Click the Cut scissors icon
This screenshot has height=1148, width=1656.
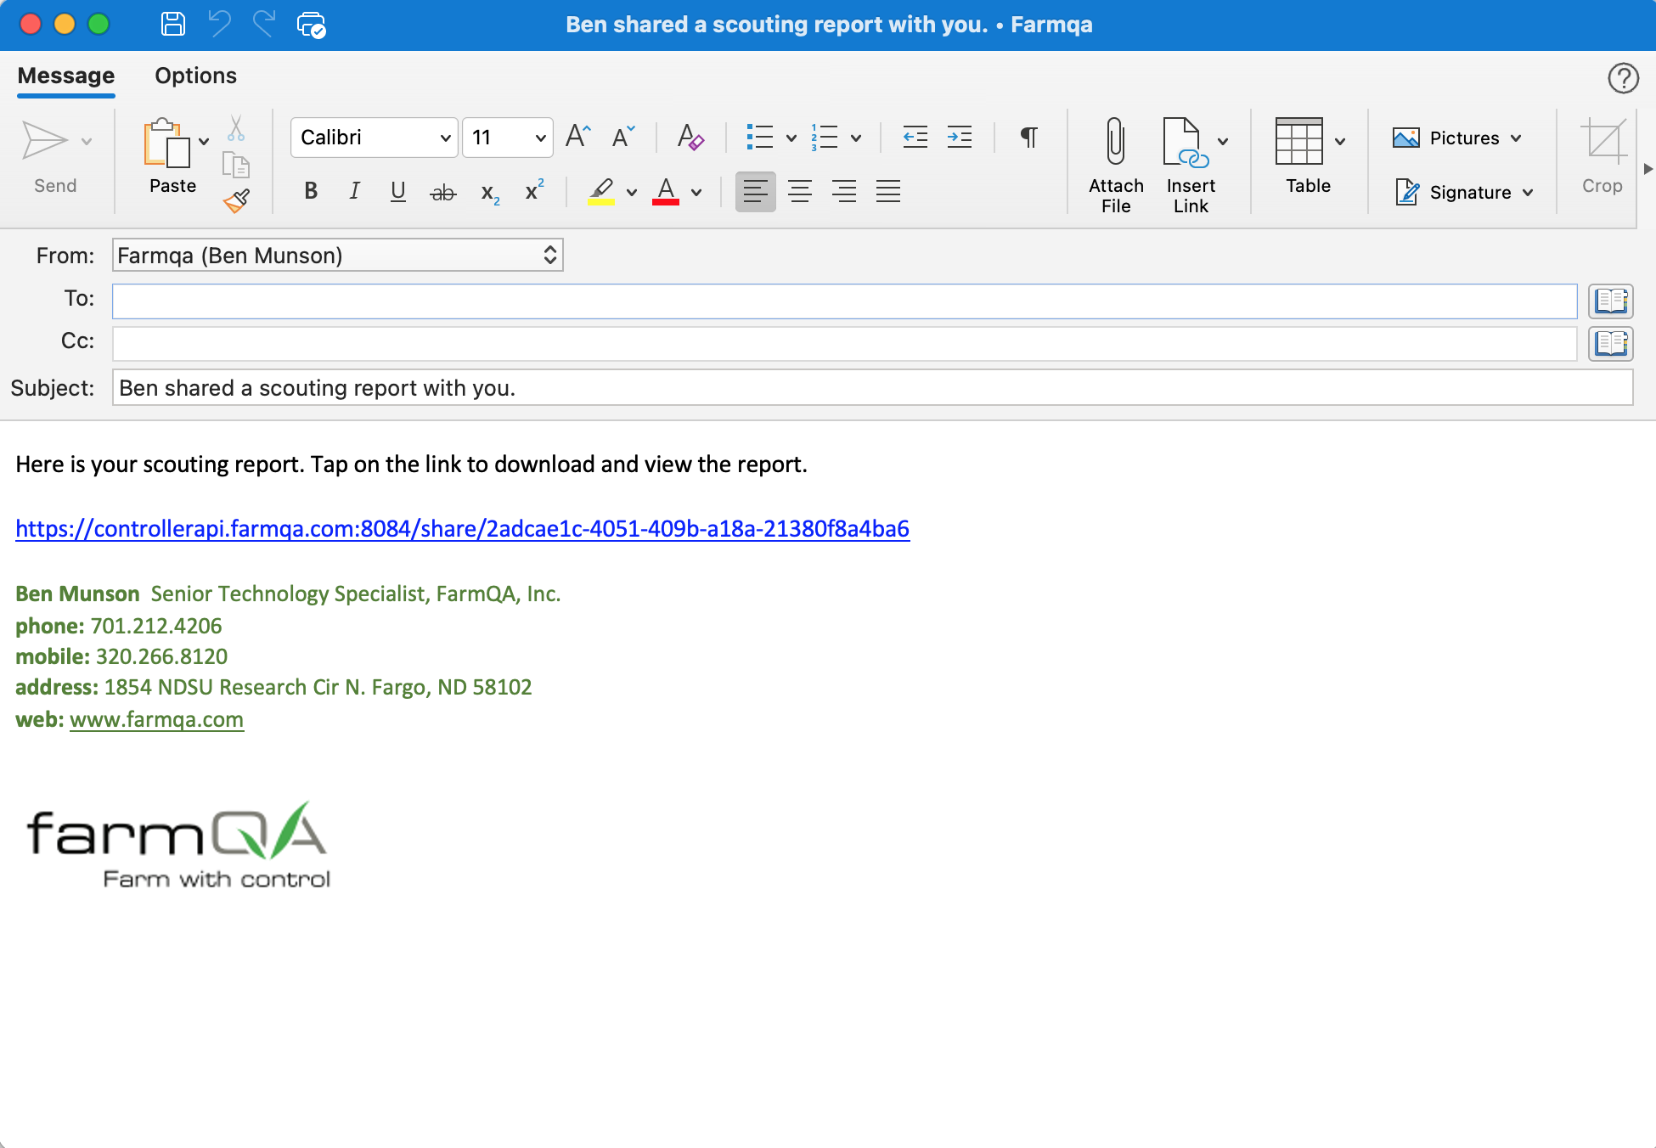click(x=236, y=129)
